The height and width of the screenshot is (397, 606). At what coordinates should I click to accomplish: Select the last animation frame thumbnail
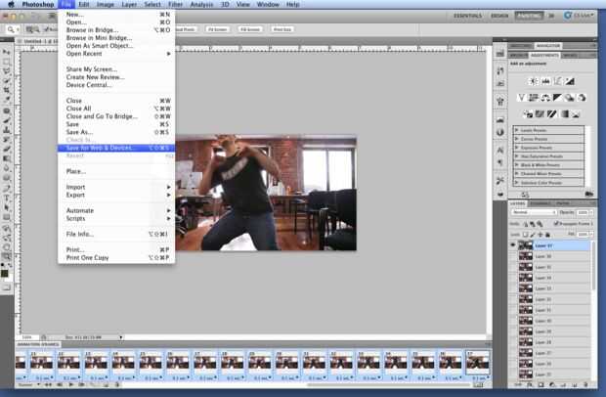pos(478,363)
